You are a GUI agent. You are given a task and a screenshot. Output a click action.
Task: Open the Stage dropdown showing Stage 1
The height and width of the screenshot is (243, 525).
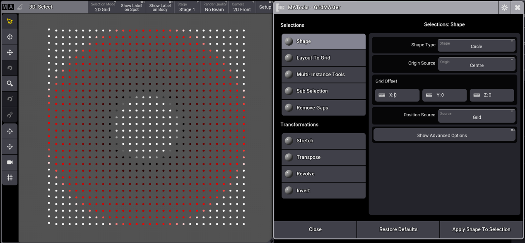point(187,7)
